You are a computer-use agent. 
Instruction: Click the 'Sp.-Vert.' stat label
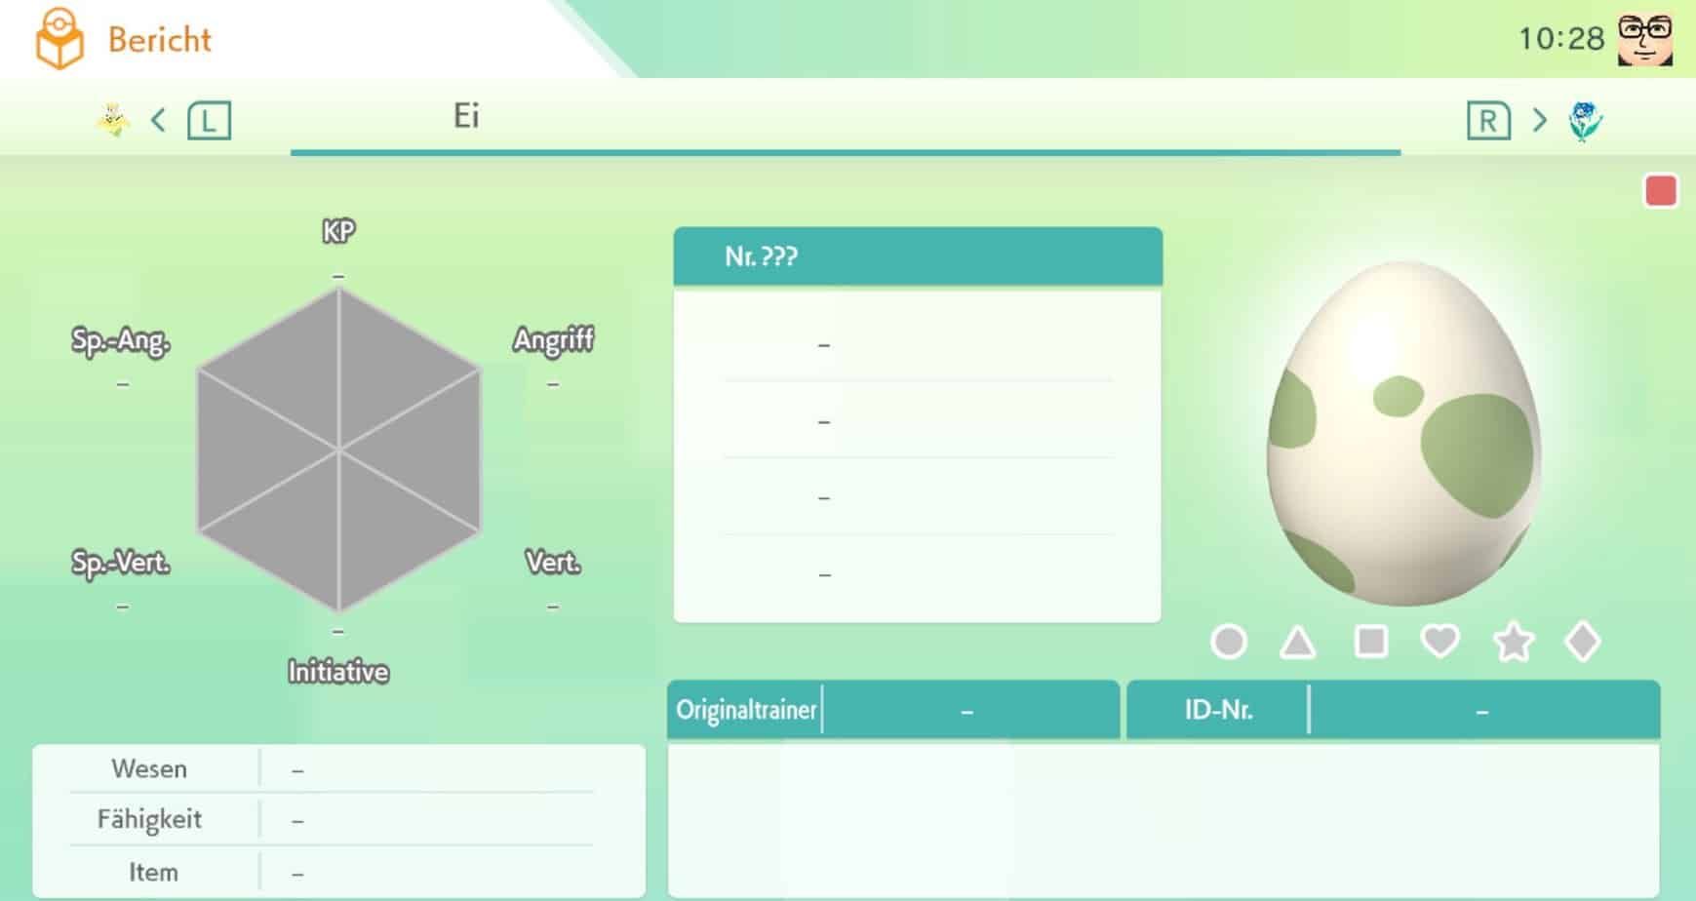(x=121, y=563)
